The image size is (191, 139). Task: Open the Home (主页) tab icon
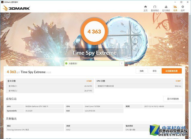coord(145,7)
